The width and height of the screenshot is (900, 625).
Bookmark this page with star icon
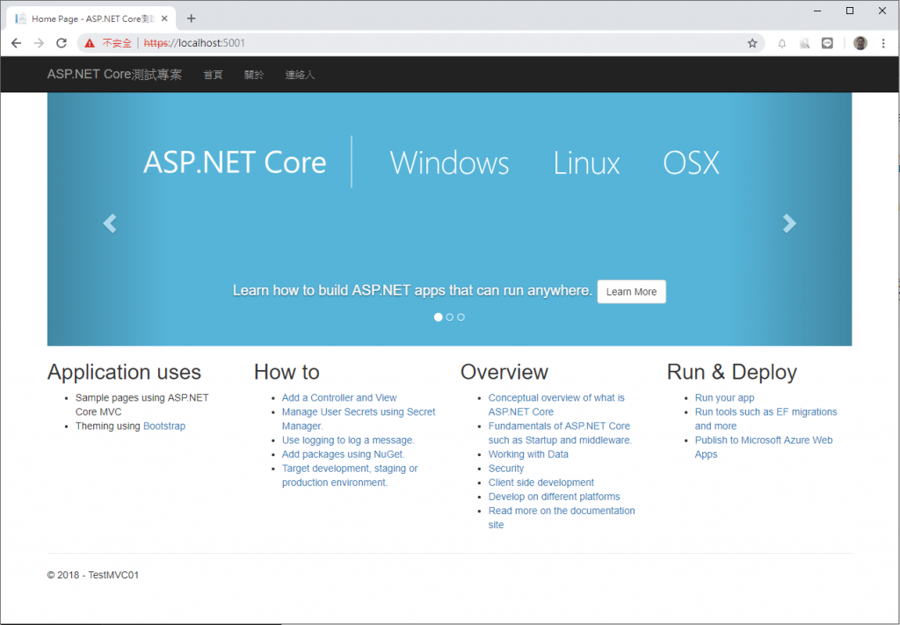752,43
